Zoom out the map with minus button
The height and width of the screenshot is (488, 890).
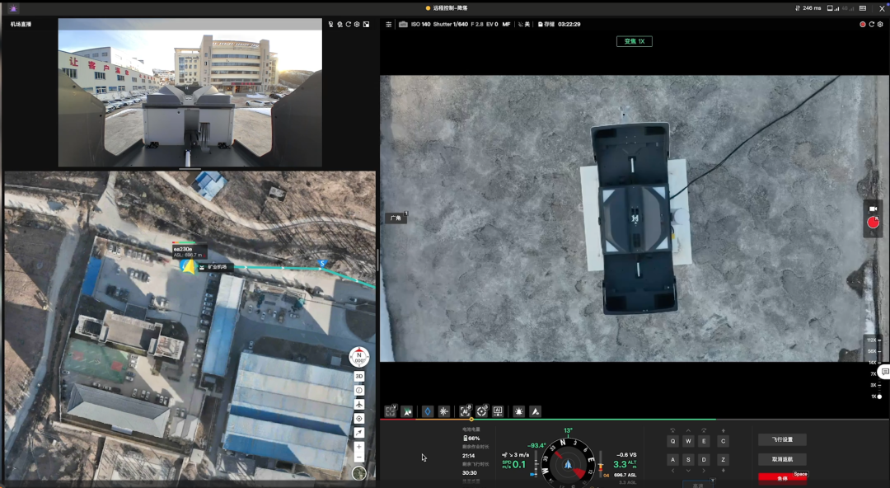click(359, 457)
